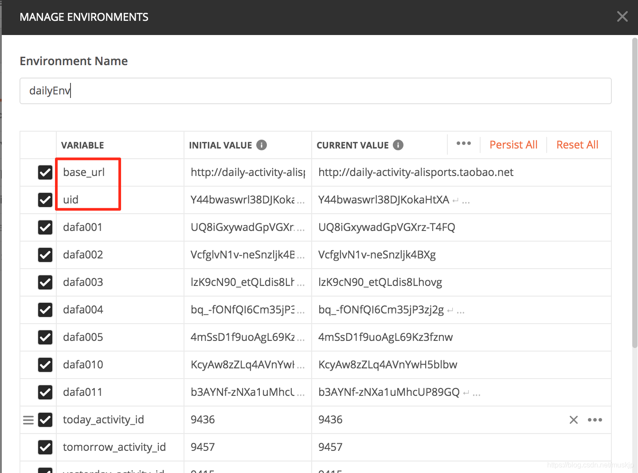Viewport: 638px width, 473px height.
Task: Edit current value UQ8iGxywadGpVGXrz-T4FQ
Action: [x=387, y=227]
